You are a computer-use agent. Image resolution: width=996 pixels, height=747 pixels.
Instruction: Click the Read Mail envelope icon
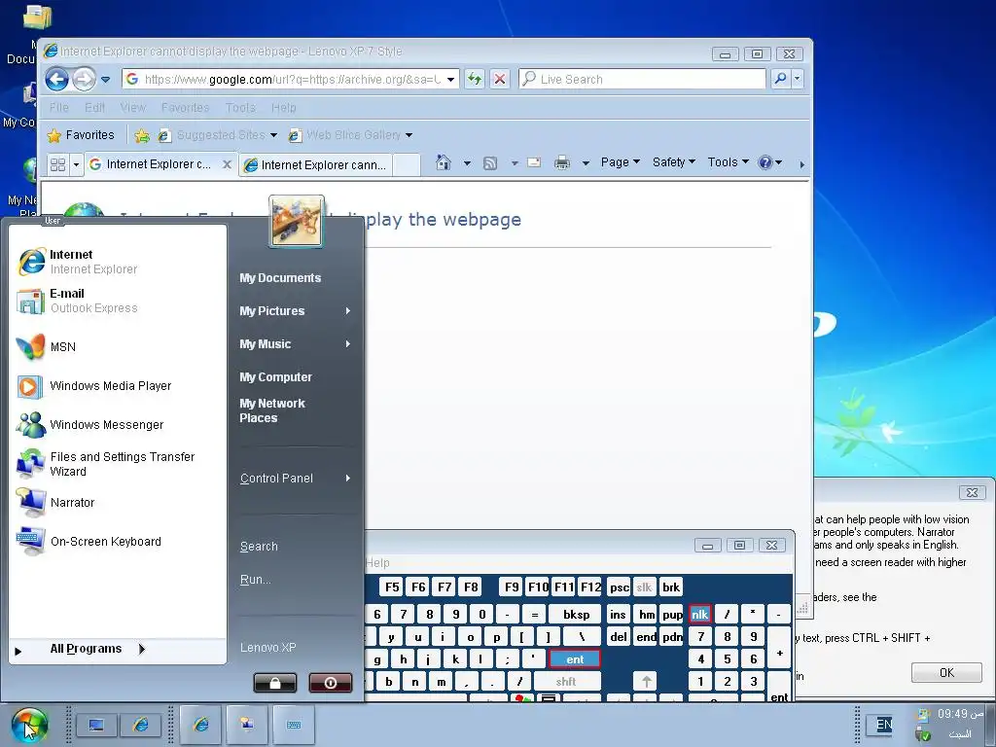pyautogui.click(x=534, y=162)
